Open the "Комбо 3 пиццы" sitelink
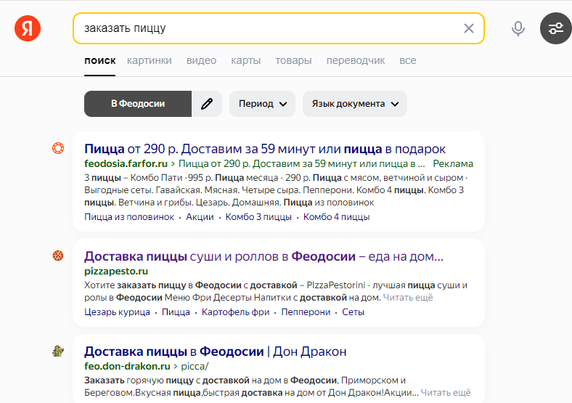 (258, 216)
